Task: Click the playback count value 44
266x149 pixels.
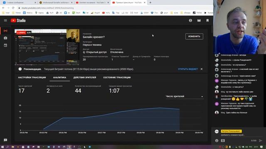Action: pos(78,91)
